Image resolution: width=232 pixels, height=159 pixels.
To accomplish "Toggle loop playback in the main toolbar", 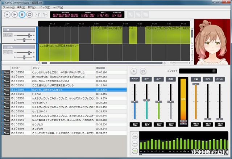I will 29,14.
